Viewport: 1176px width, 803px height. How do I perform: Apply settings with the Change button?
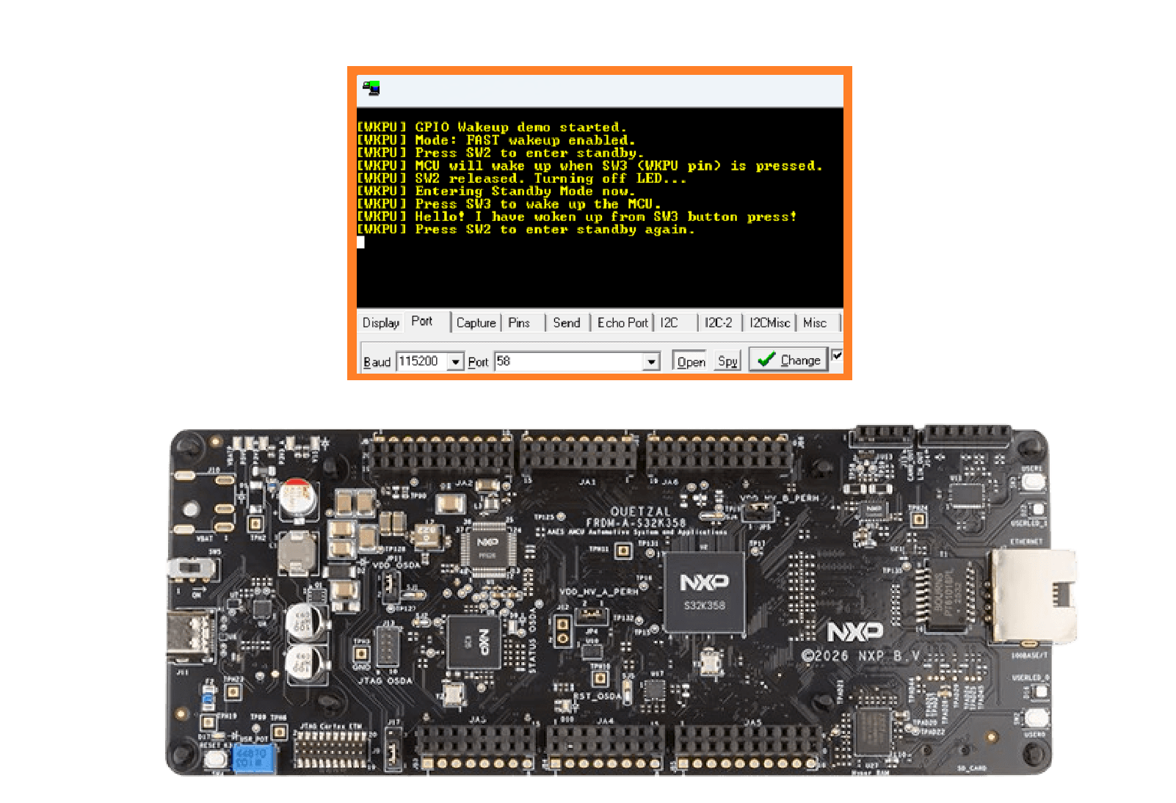788,360
